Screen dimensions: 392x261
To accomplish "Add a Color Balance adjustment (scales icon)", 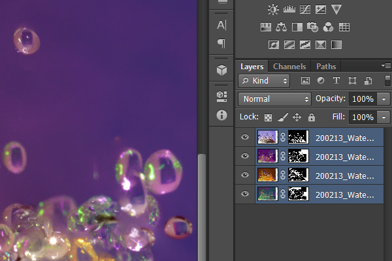I will 281,27.
